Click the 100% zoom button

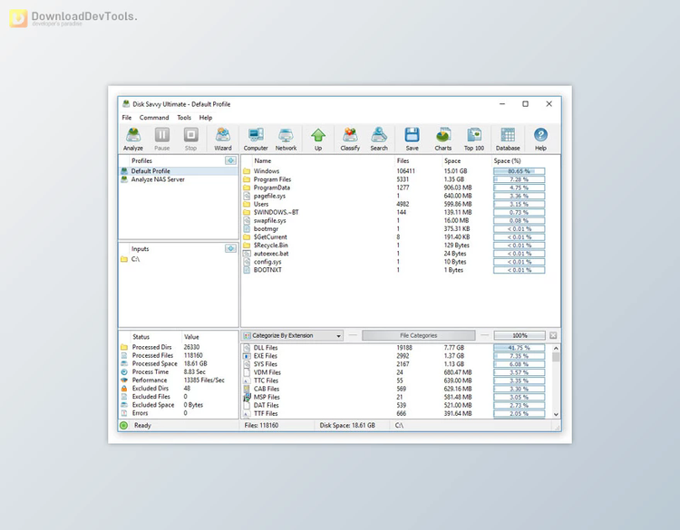point(520,335)
